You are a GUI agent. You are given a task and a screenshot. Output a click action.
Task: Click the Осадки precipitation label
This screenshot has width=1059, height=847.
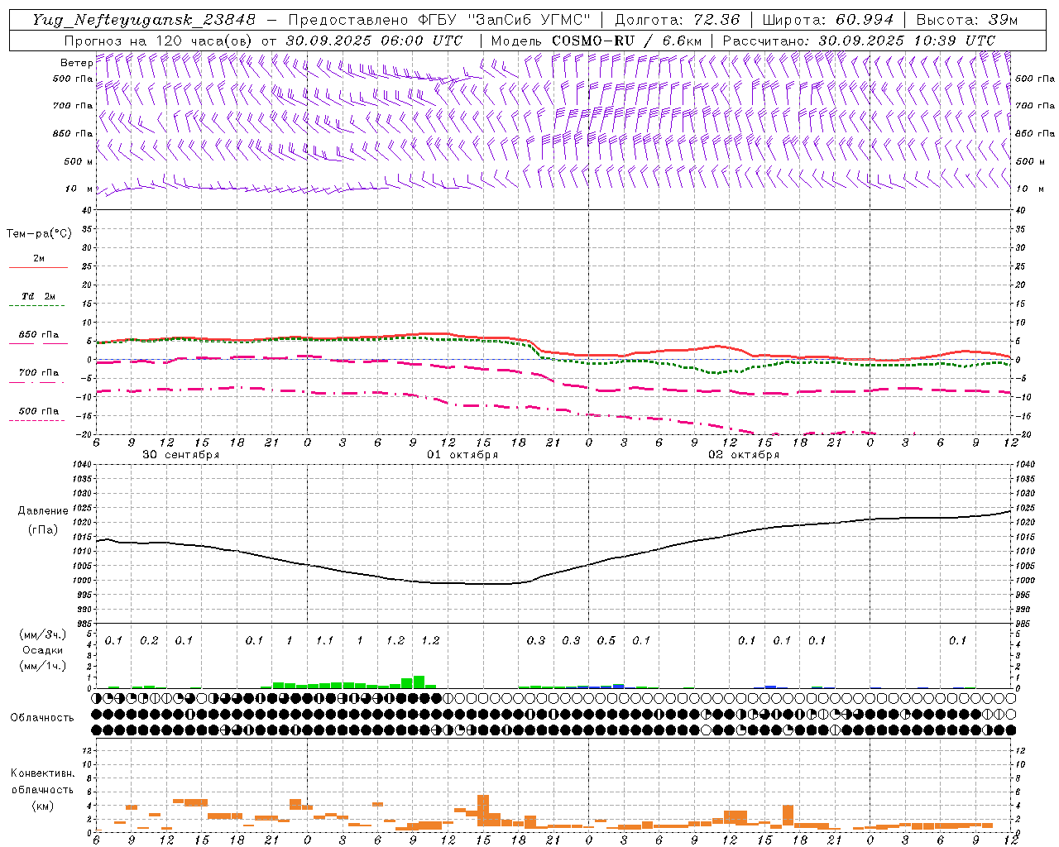click(42, 650)
